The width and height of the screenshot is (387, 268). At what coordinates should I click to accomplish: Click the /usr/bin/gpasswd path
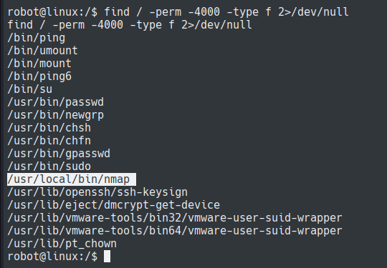[59, 154]
